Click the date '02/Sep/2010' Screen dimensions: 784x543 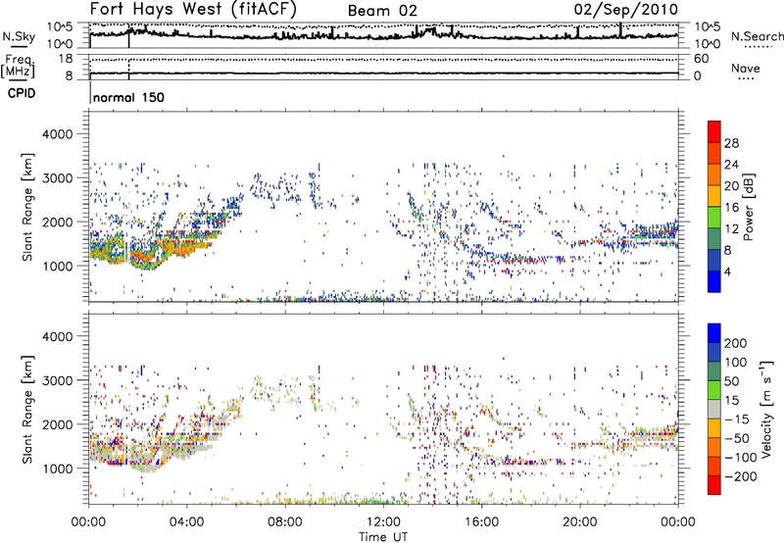click(626, 10)
